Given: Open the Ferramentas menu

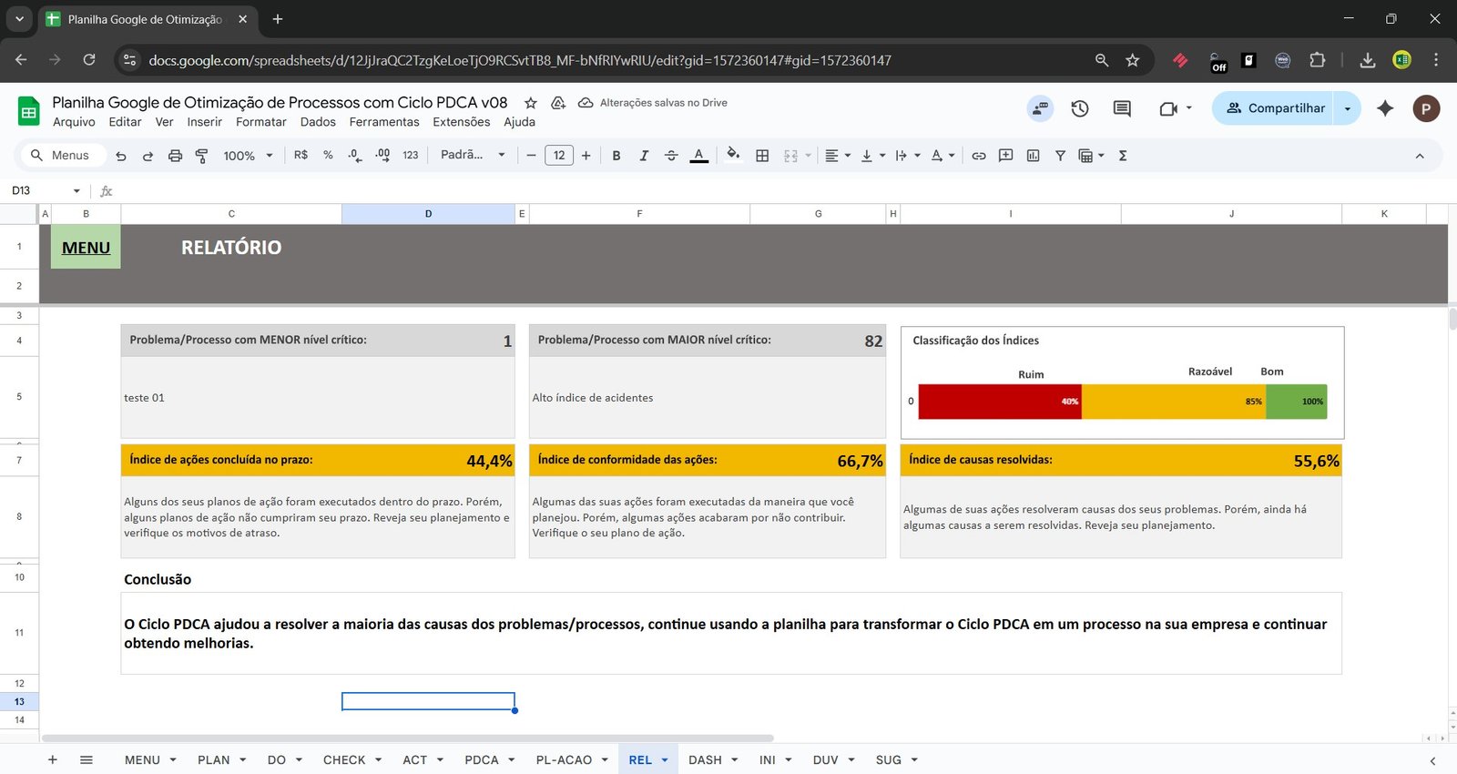Looking at the screenshot, I should coord(384,122).
